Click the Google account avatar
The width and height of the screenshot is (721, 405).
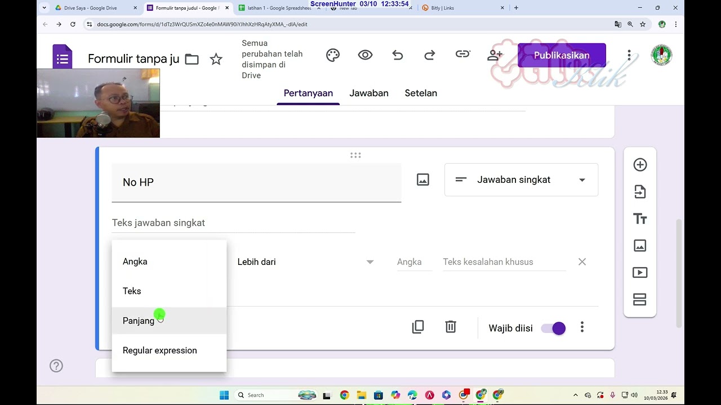(661, 55)
